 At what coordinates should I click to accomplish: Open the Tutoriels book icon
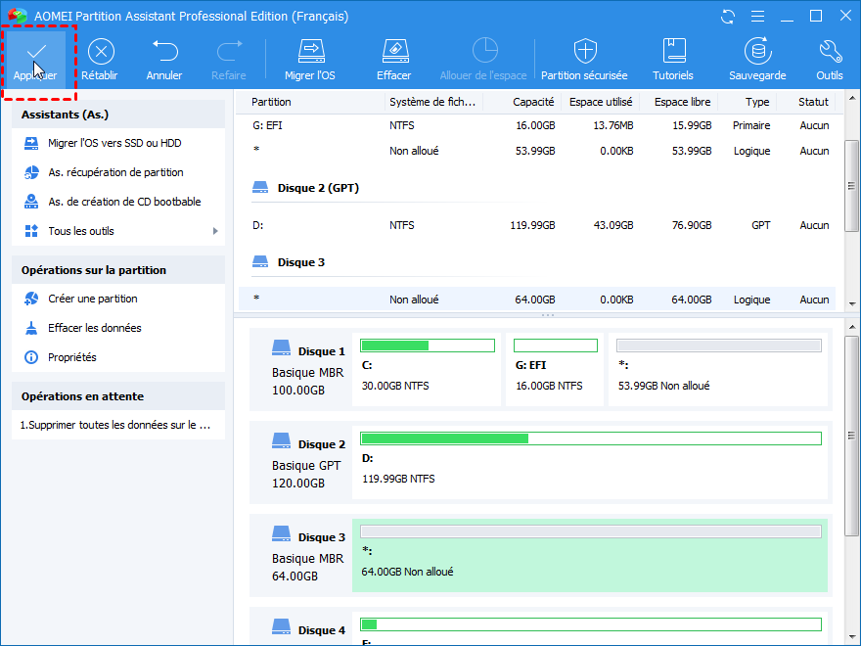(x=673, y=52)
